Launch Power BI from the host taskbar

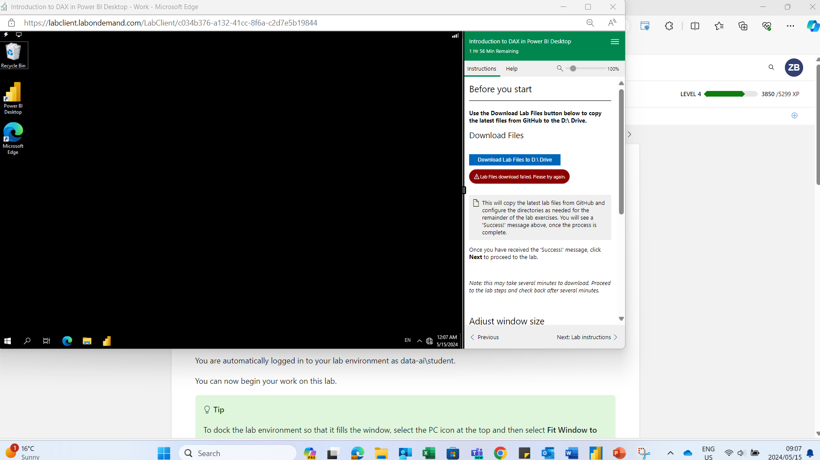[x=595, y=453]
